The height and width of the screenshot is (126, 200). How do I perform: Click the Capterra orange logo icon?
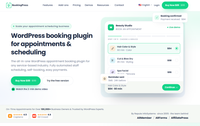pos(10,116)
